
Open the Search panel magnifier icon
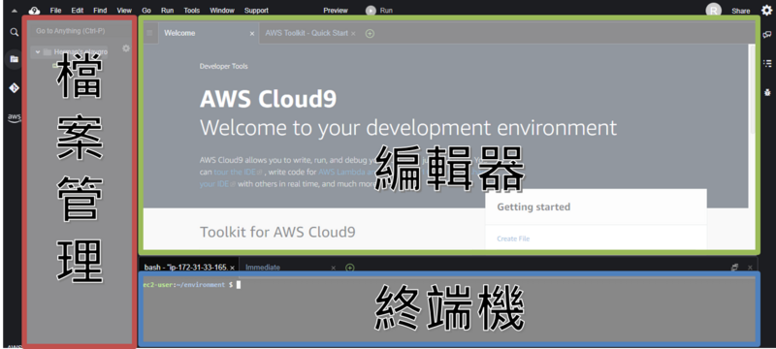point(15,32)
